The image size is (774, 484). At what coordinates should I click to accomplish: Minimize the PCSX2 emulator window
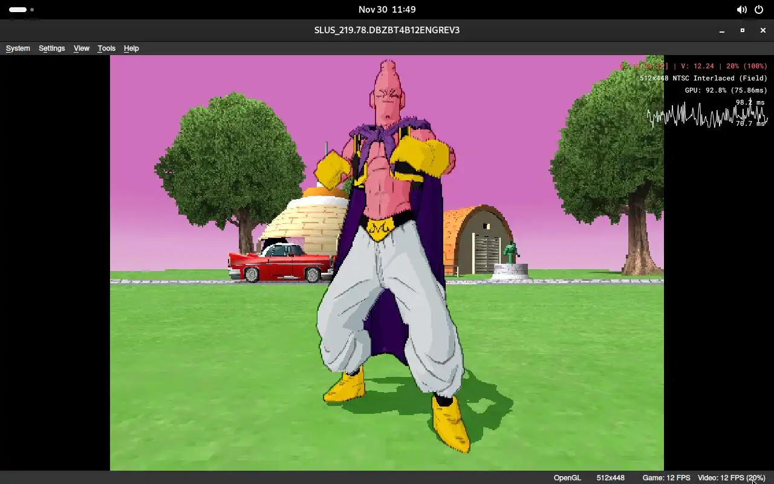click(722, 30)
